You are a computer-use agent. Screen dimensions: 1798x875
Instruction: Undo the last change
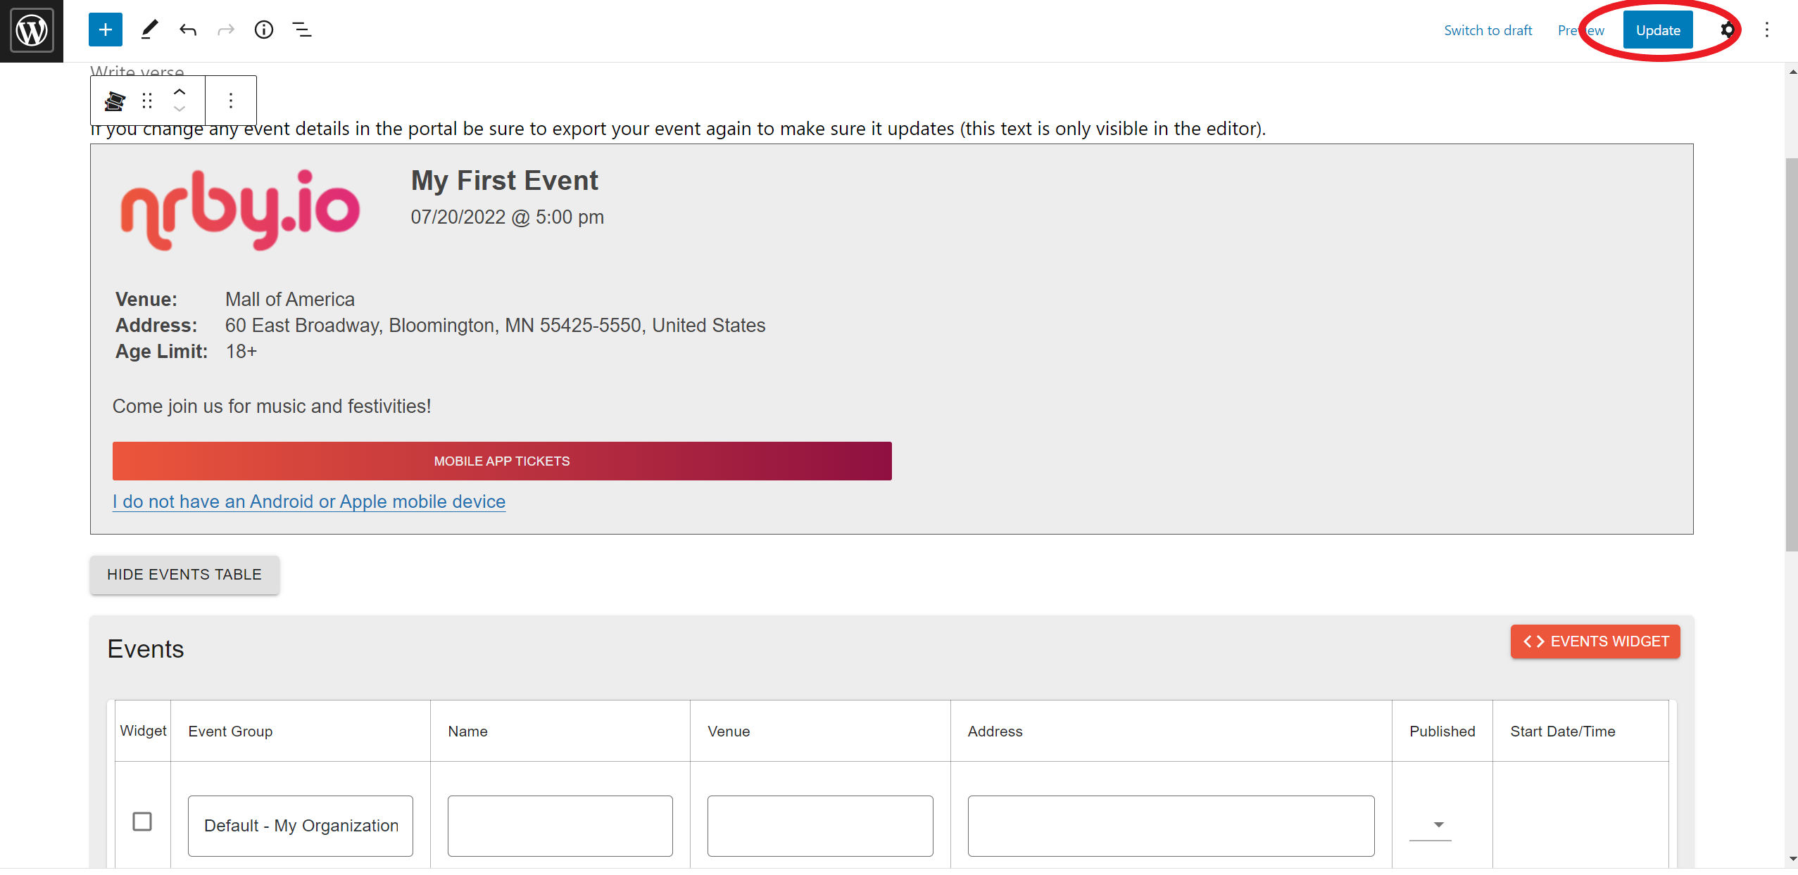tap(188, 30)
